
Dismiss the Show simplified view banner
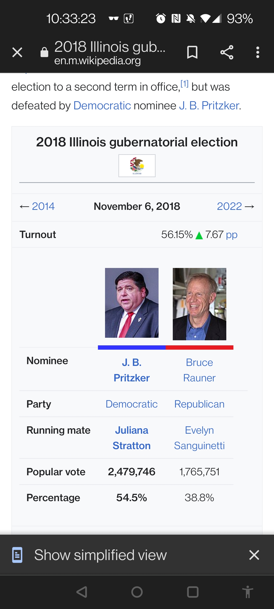[254, 555]
